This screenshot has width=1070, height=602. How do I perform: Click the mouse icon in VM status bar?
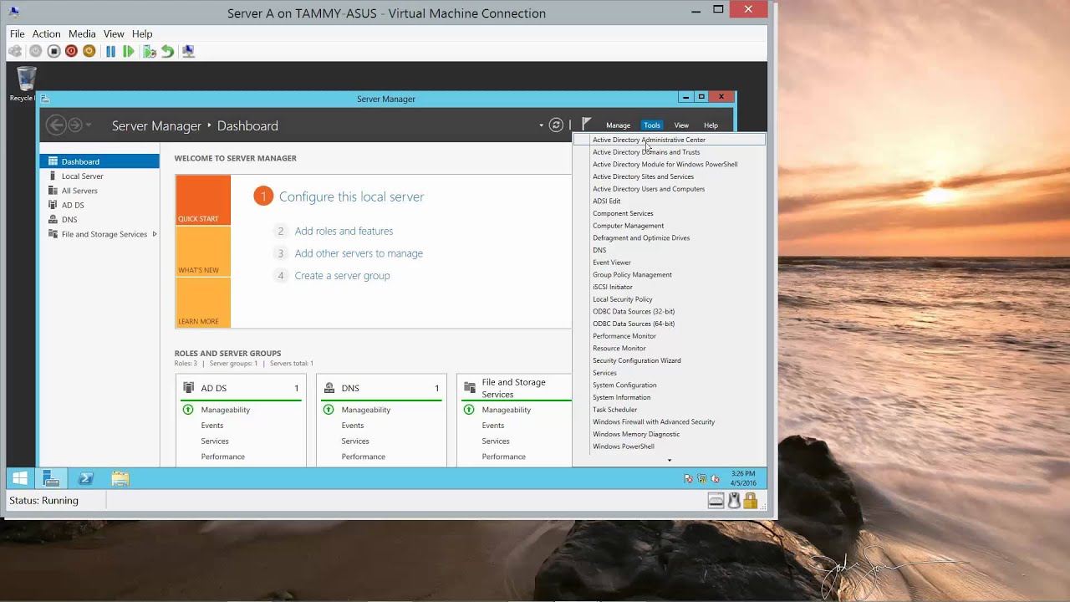click(x=734, y=501)
